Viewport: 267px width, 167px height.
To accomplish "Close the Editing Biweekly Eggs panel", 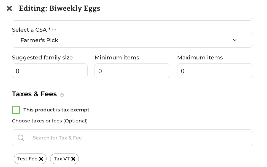I will coord(9,8).
